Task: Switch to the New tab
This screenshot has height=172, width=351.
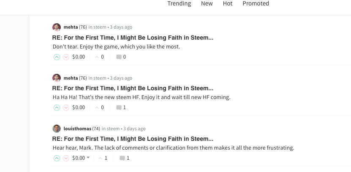Action: pos(207,3)
